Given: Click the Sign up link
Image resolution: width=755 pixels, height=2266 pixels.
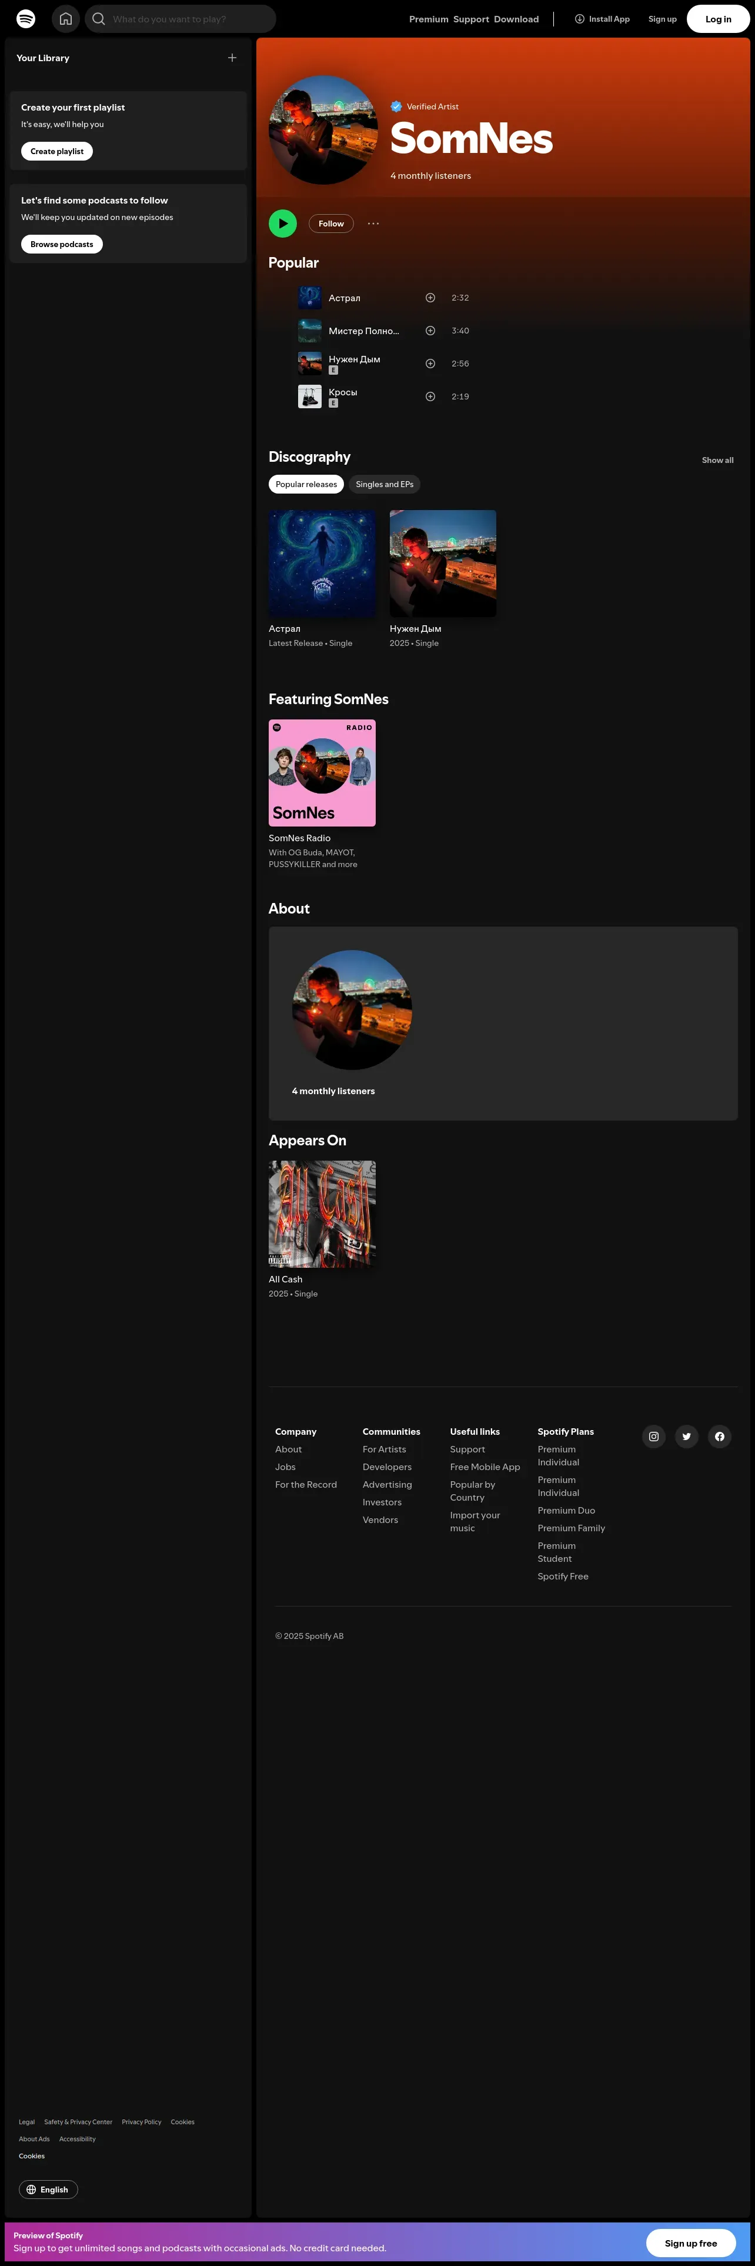Looking at the screenshot, I should click(x=663, y=18).
